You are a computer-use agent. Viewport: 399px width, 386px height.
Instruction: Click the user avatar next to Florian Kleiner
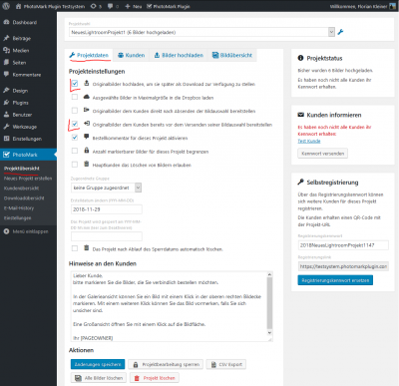(392, 6)
